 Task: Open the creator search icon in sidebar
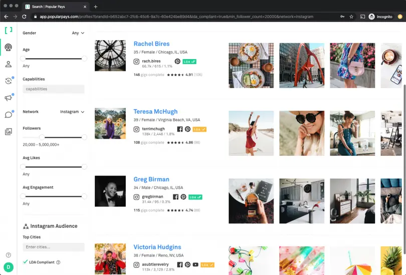[8, 48]
